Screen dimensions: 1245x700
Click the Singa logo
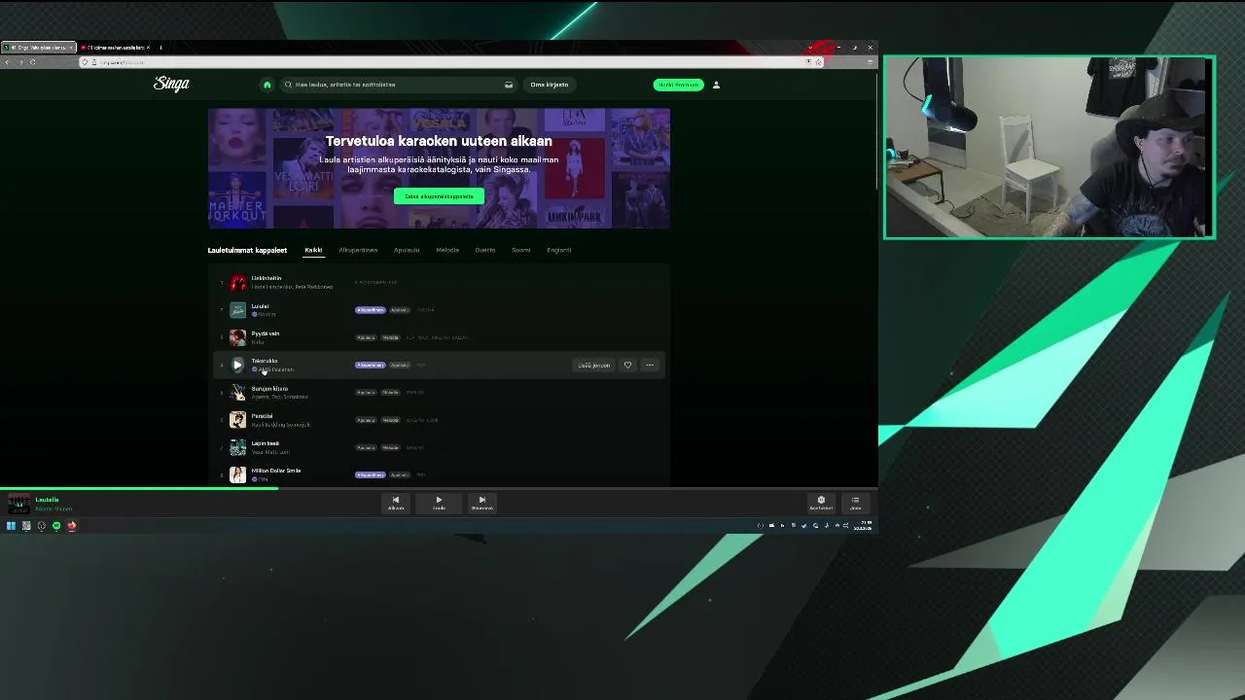pos(171,84)
